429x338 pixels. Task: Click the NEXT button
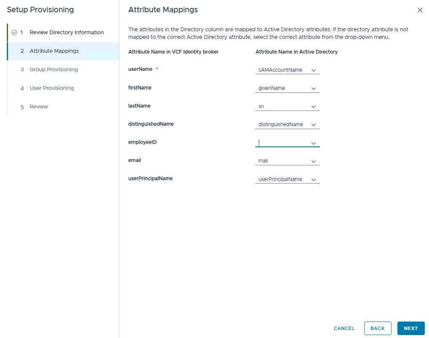click(x=411, y=328)
